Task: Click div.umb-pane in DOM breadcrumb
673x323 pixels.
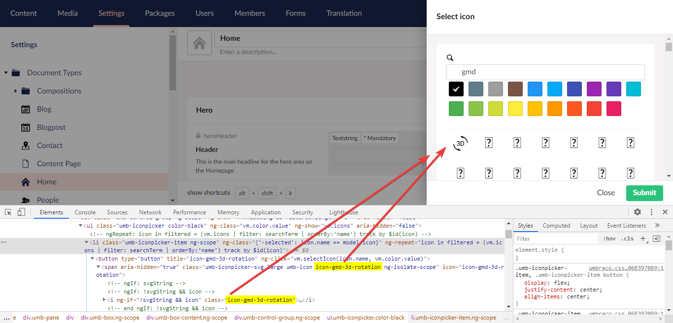Action: point(41,318)
